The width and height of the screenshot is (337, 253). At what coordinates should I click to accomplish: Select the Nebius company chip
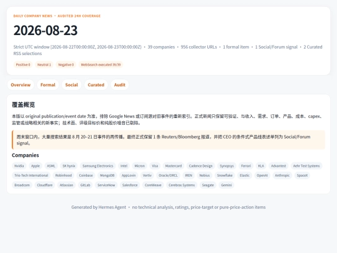[205, 176]
